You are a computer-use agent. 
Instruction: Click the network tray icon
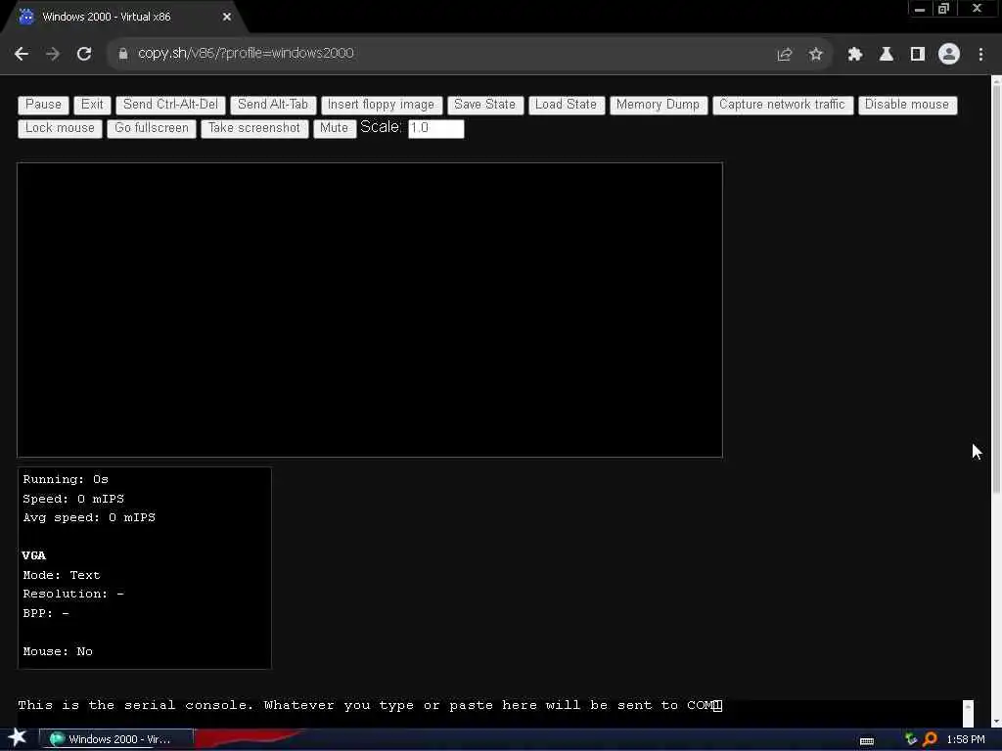click(911, 739)
